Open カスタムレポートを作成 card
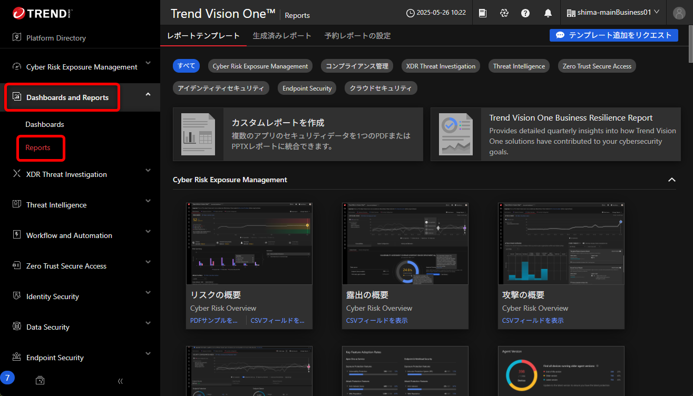The width and height of the screenshot is (693, 396). (298, 134)
